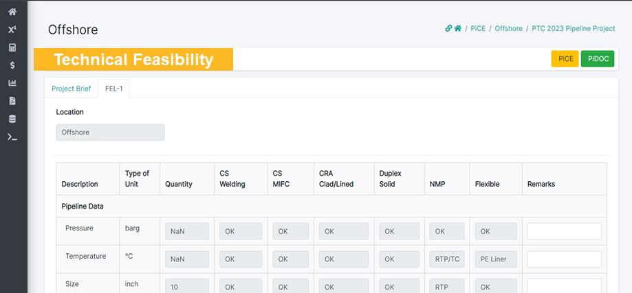
Task: Click the Pressure Quantity NaN field
Action: tap(187, 231)
